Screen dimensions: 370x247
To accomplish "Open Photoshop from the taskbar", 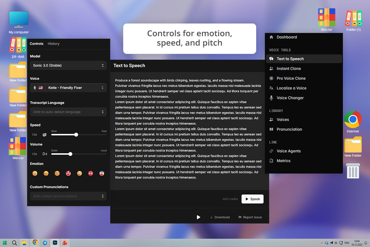I will click(x=55, y=243).
